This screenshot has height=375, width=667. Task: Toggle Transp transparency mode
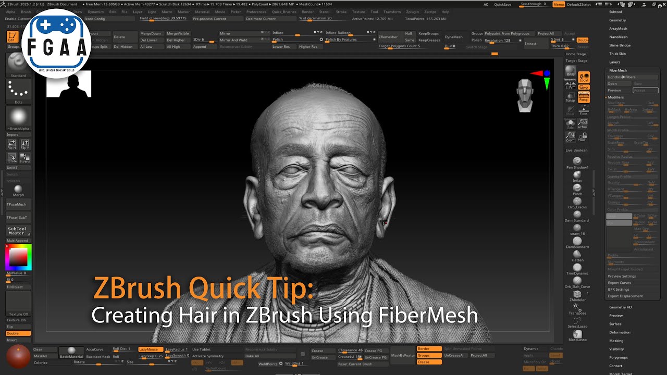pos(571,97)
